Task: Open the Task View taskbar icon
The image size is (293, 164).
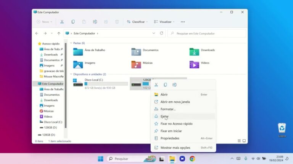Action: [162, 159]
